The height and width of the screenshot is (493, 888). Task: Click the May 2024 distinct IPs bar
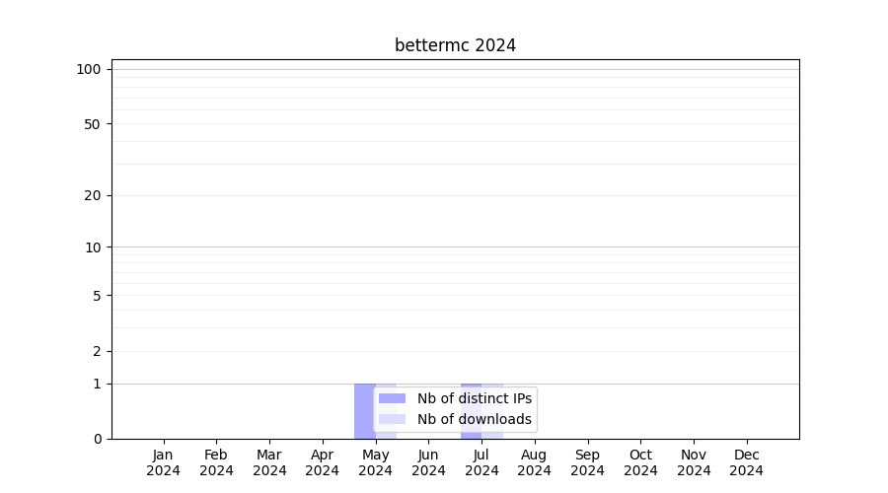[363, 411]
